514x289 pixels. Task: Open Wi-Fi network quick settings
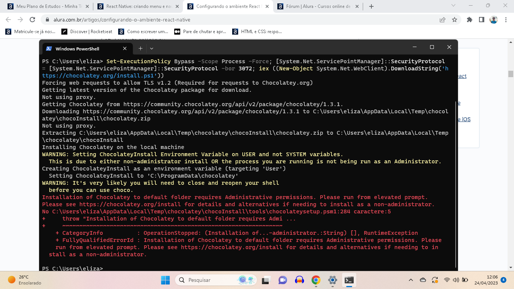click(447, 280)
